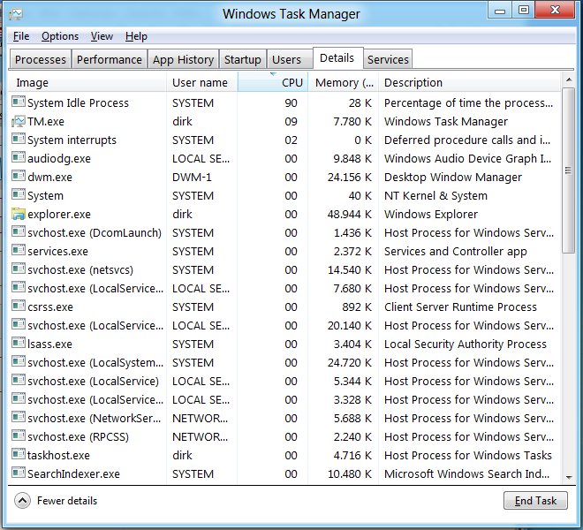
Task: Click the explorer.exe folder icon
Action: click(19, 214)
